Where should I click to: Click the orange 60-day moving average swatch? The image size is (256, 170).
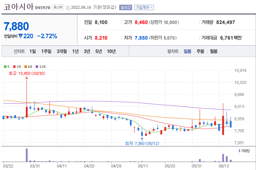pyautogui.click(x=25, y=66)
